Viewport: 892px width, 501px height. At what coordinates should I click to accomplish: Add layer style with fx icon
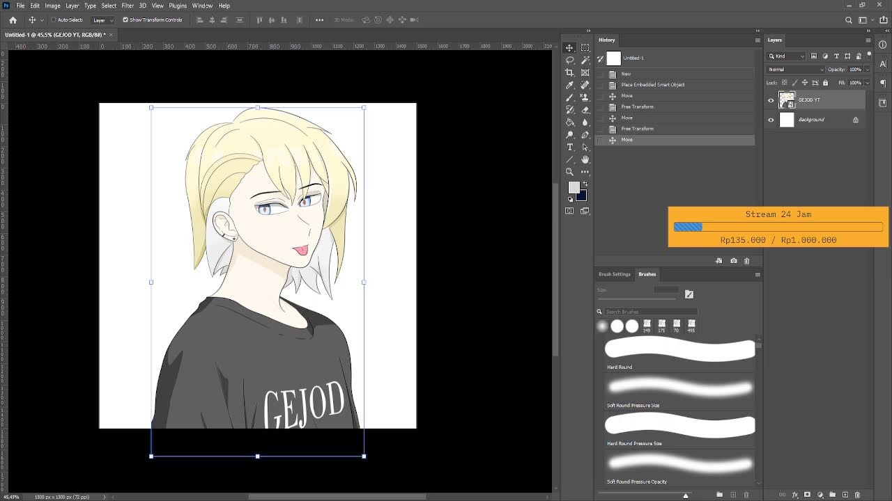[794, 495]
